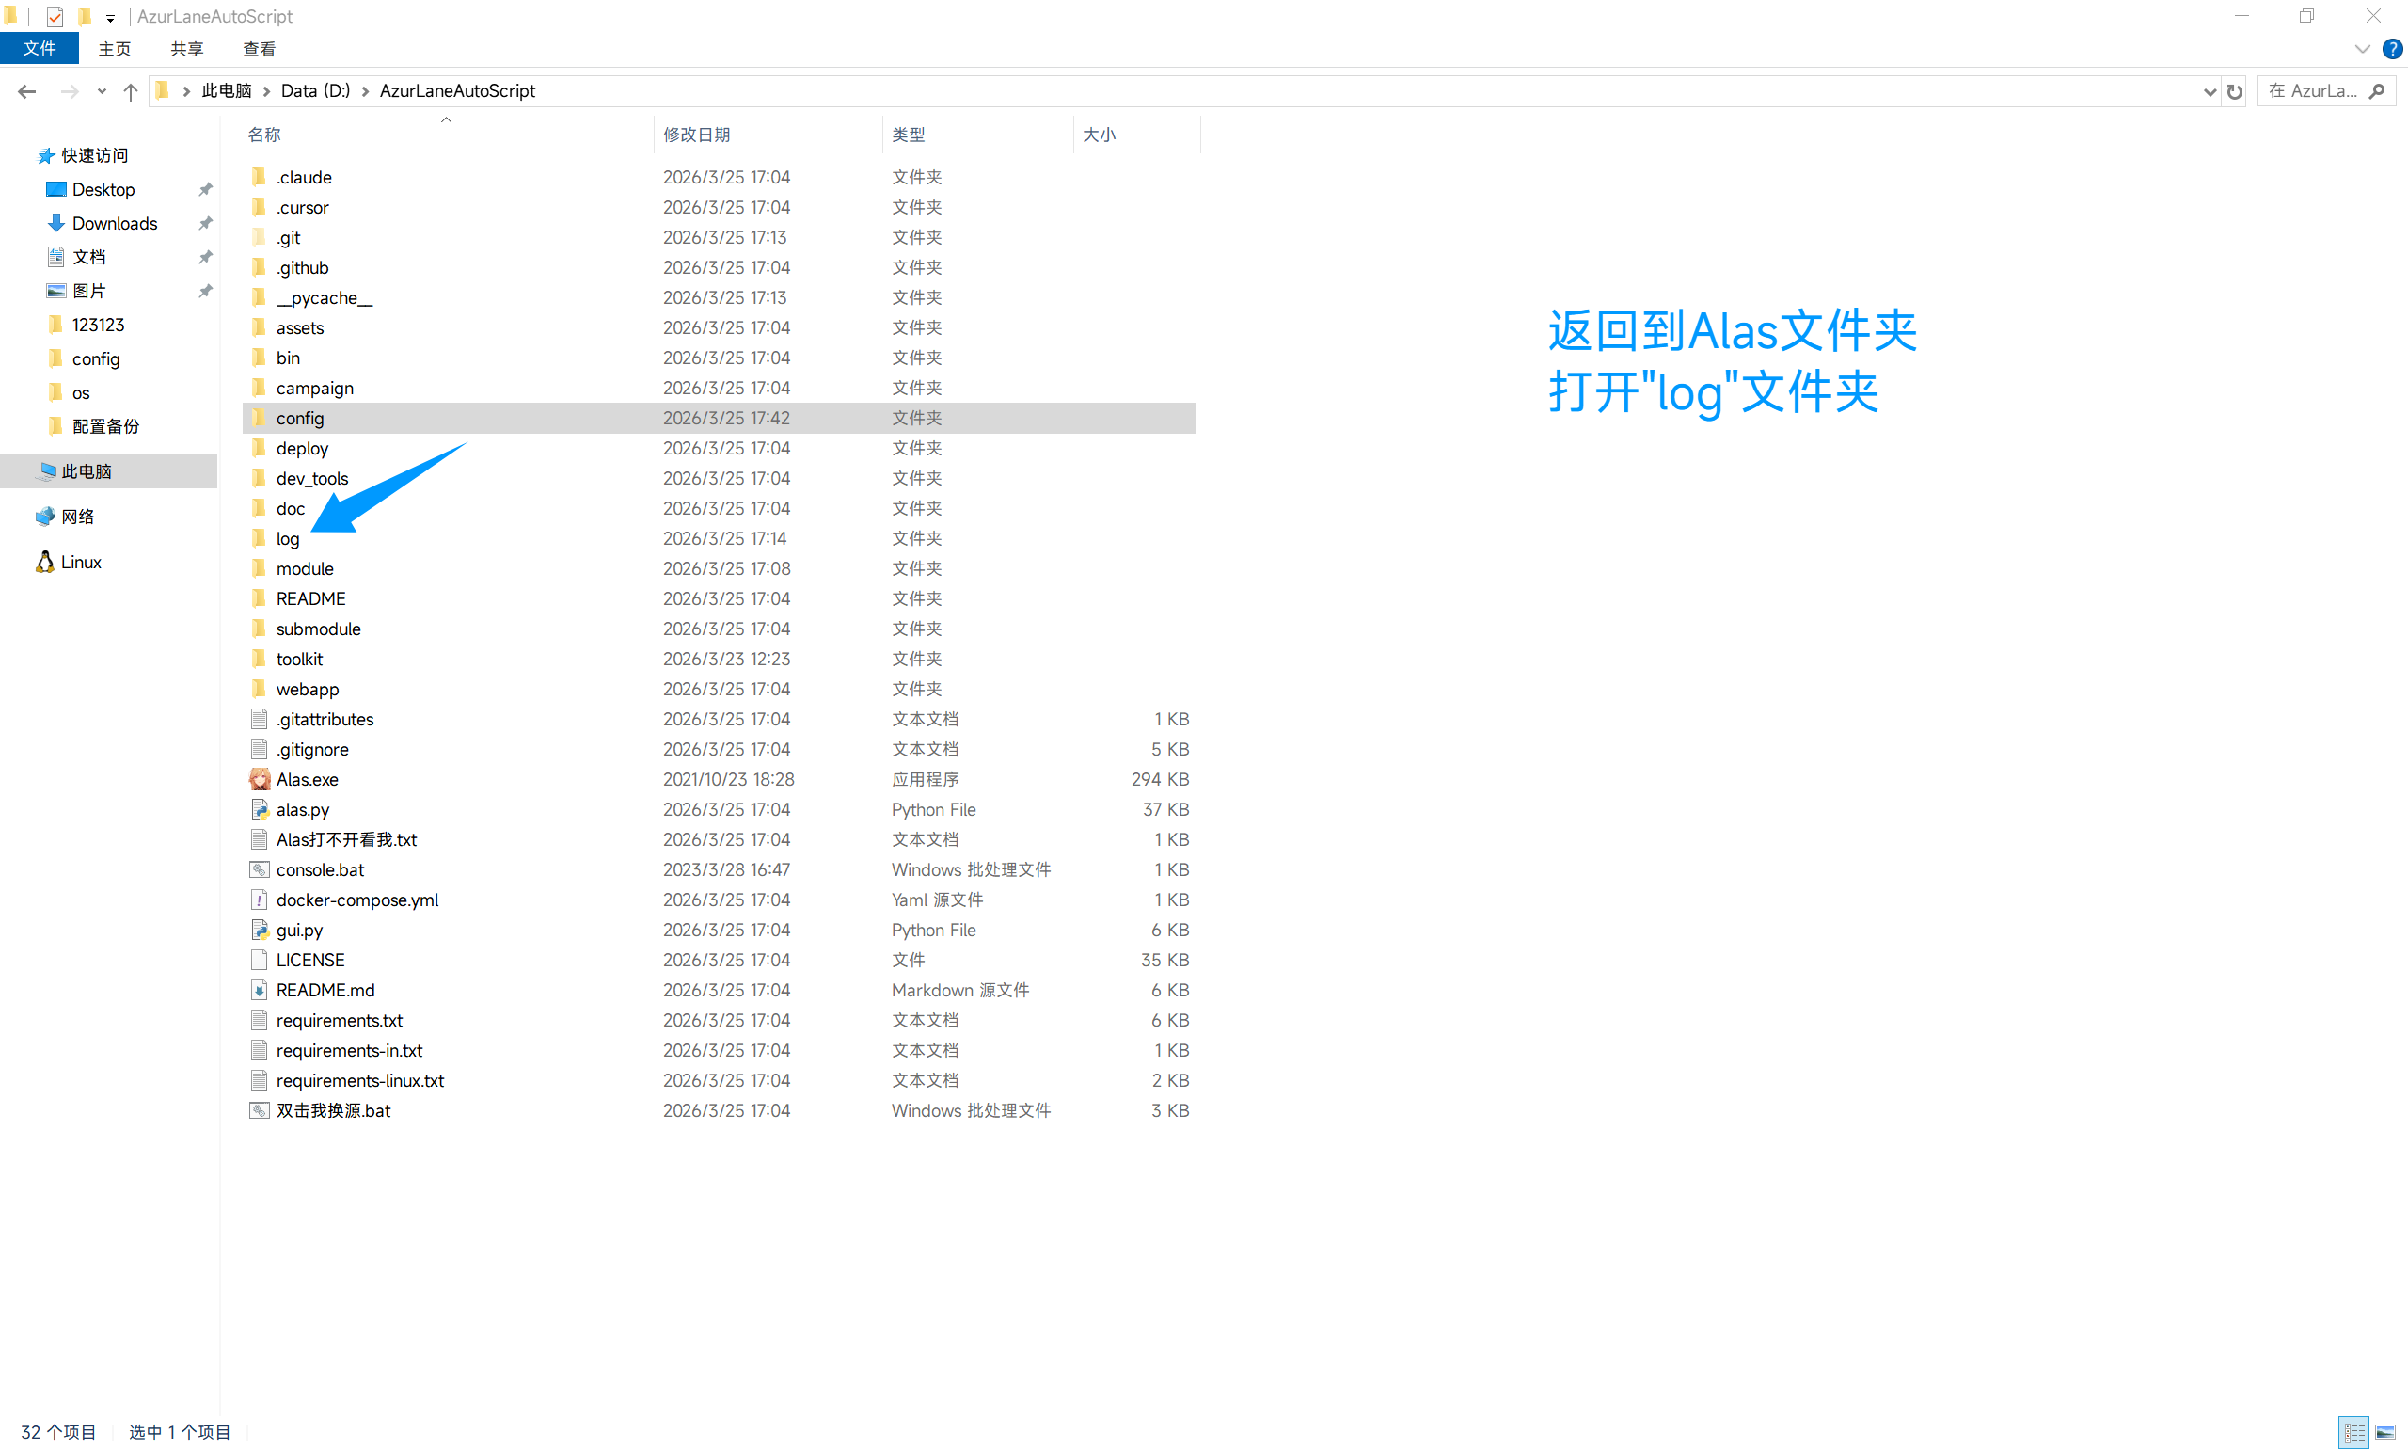Select Alas.exe application
The width and height of the screenshot is (2408, 1449).
click(x=307, y=778)
